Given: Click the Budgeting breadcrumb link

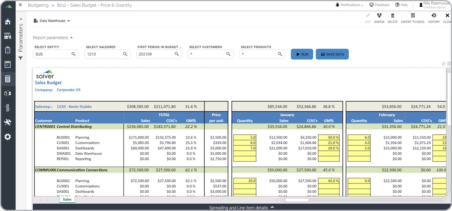Looking at the screenshot, I should 38,5.
